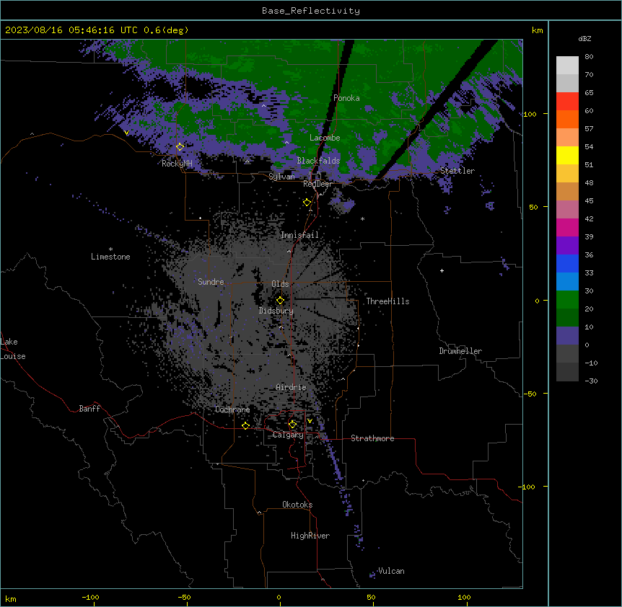
Task: Click the Lacombe town label
Action: tap(325, 138)
